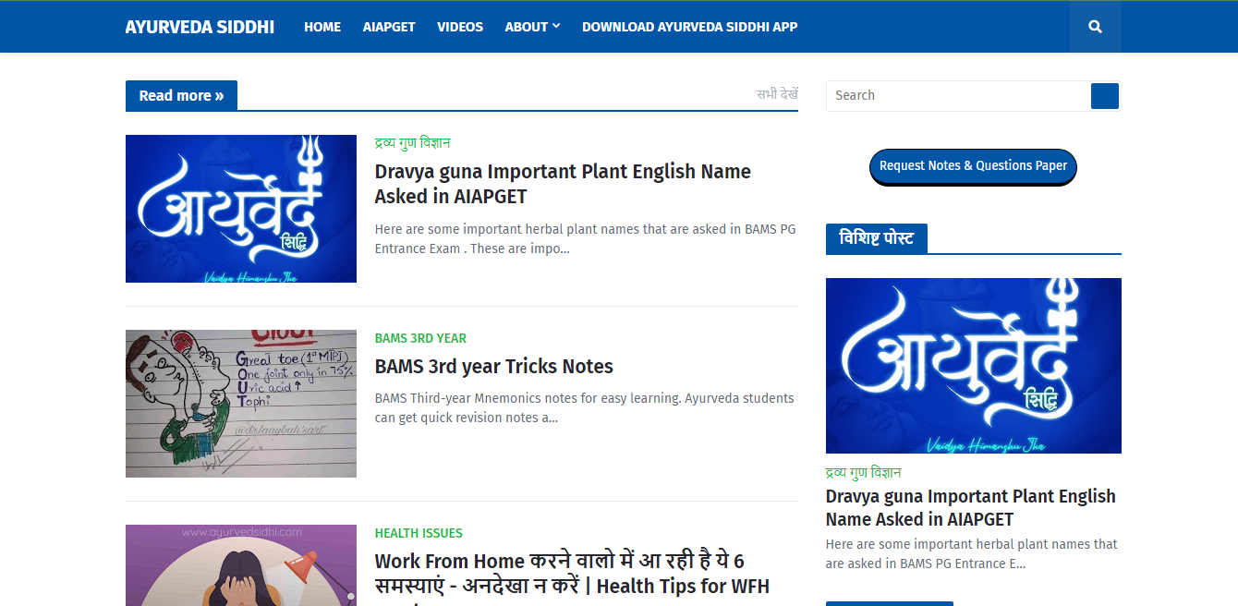
Task: Select 'द्रव्य गुण विज्ञान' category in sidebar
Action: click(864, 473)
